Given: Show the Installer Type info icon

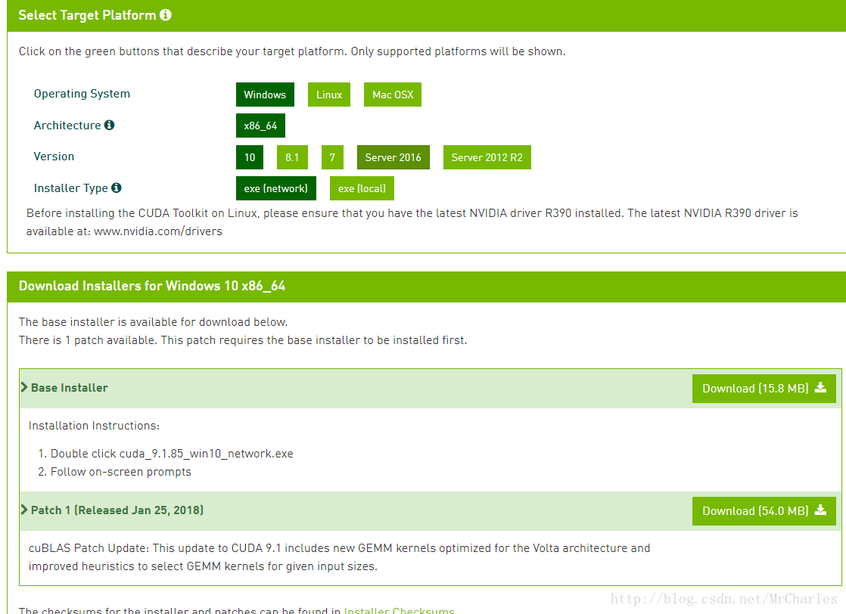Looking at the screenshot, I should click(x=117, y=188).
